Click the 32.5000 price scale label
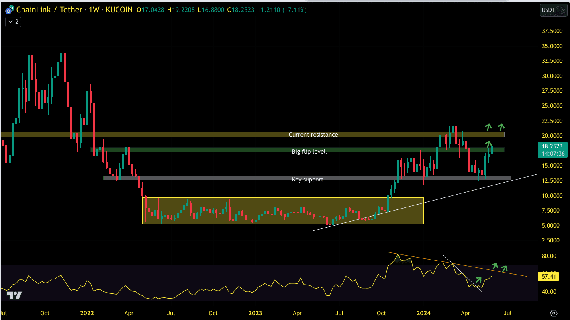This screenshot has height=320, width=570. pos(551,61)
